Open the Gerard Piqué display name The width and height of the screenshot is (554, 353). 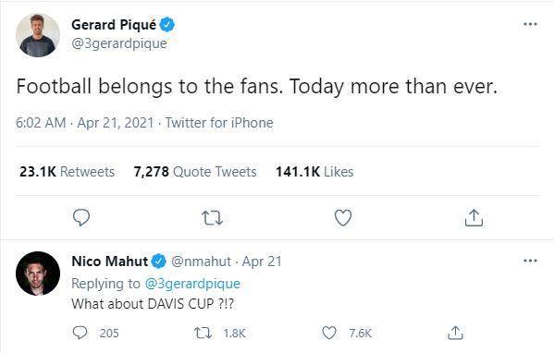(114, 25)
